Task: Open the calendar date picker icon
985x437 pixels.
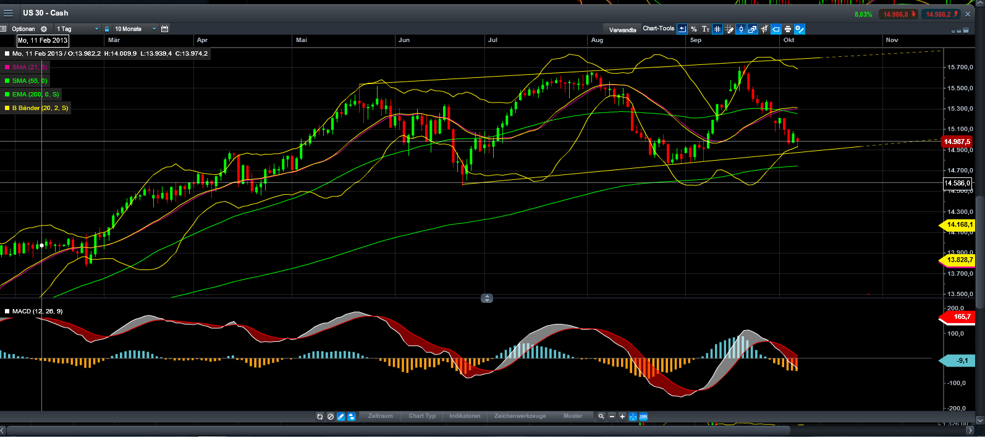Action: pos(164,29)
